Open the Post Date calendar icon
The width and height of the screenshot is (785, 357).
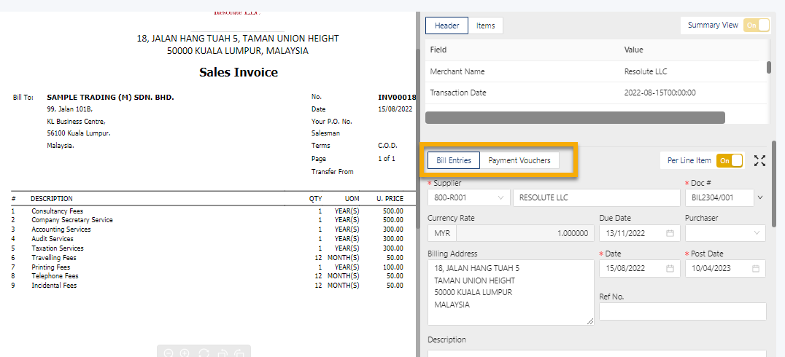pyautogui.click(x=756, y=269)
